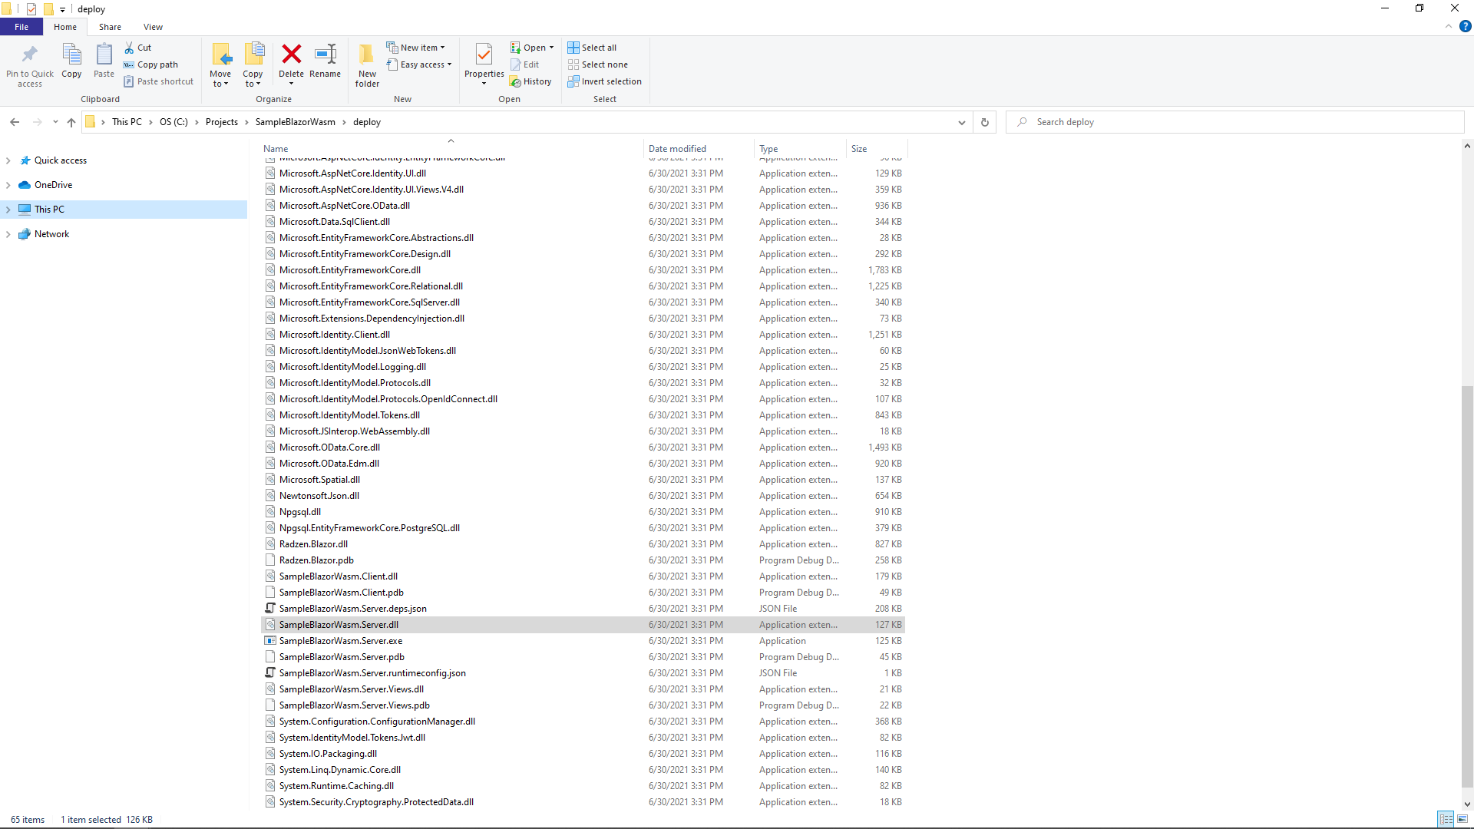Click Select none
Screen dimensions: 1474x829
pyautogui.click(x=598, y=64)
